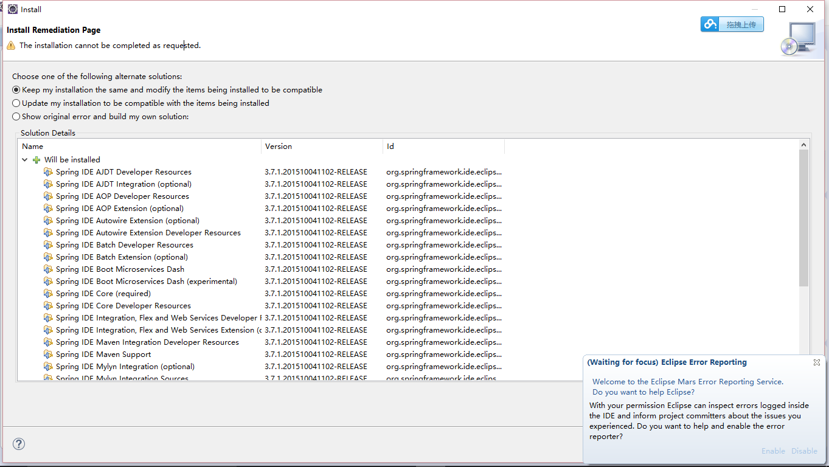
Task: Click the Id value of Spring IDE Core Developer Resources
Action: point(444,306)
